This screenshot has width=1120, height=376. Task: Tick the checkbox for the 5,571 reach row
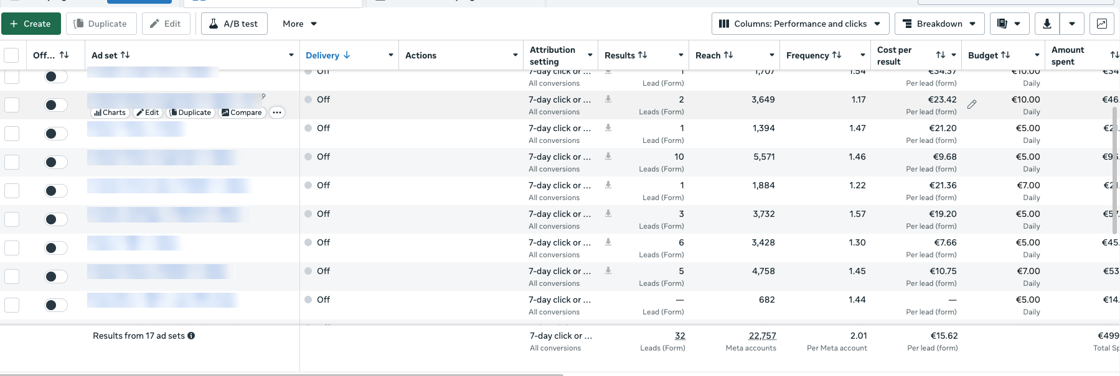click(x=11, y=162)
